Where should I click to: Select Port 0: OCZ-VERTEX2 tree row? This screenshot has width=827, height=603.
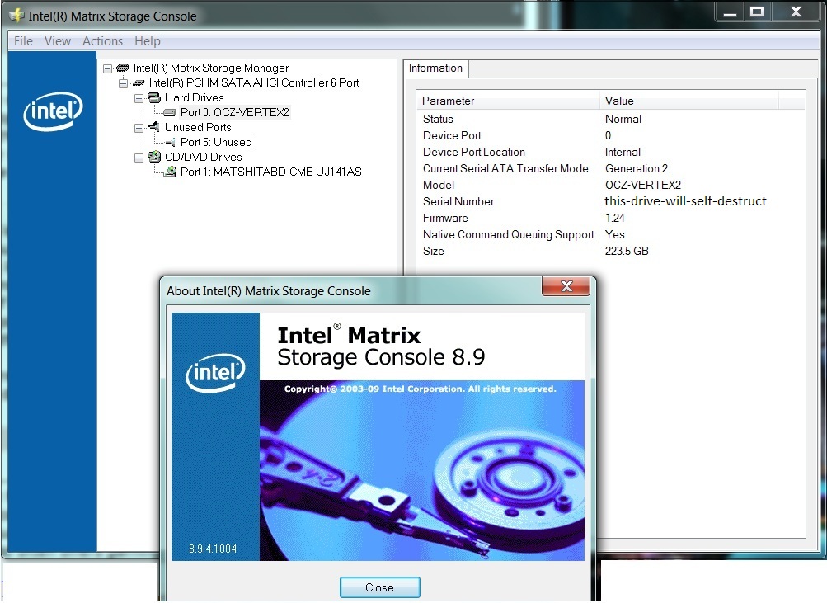(x=235, y=112)
